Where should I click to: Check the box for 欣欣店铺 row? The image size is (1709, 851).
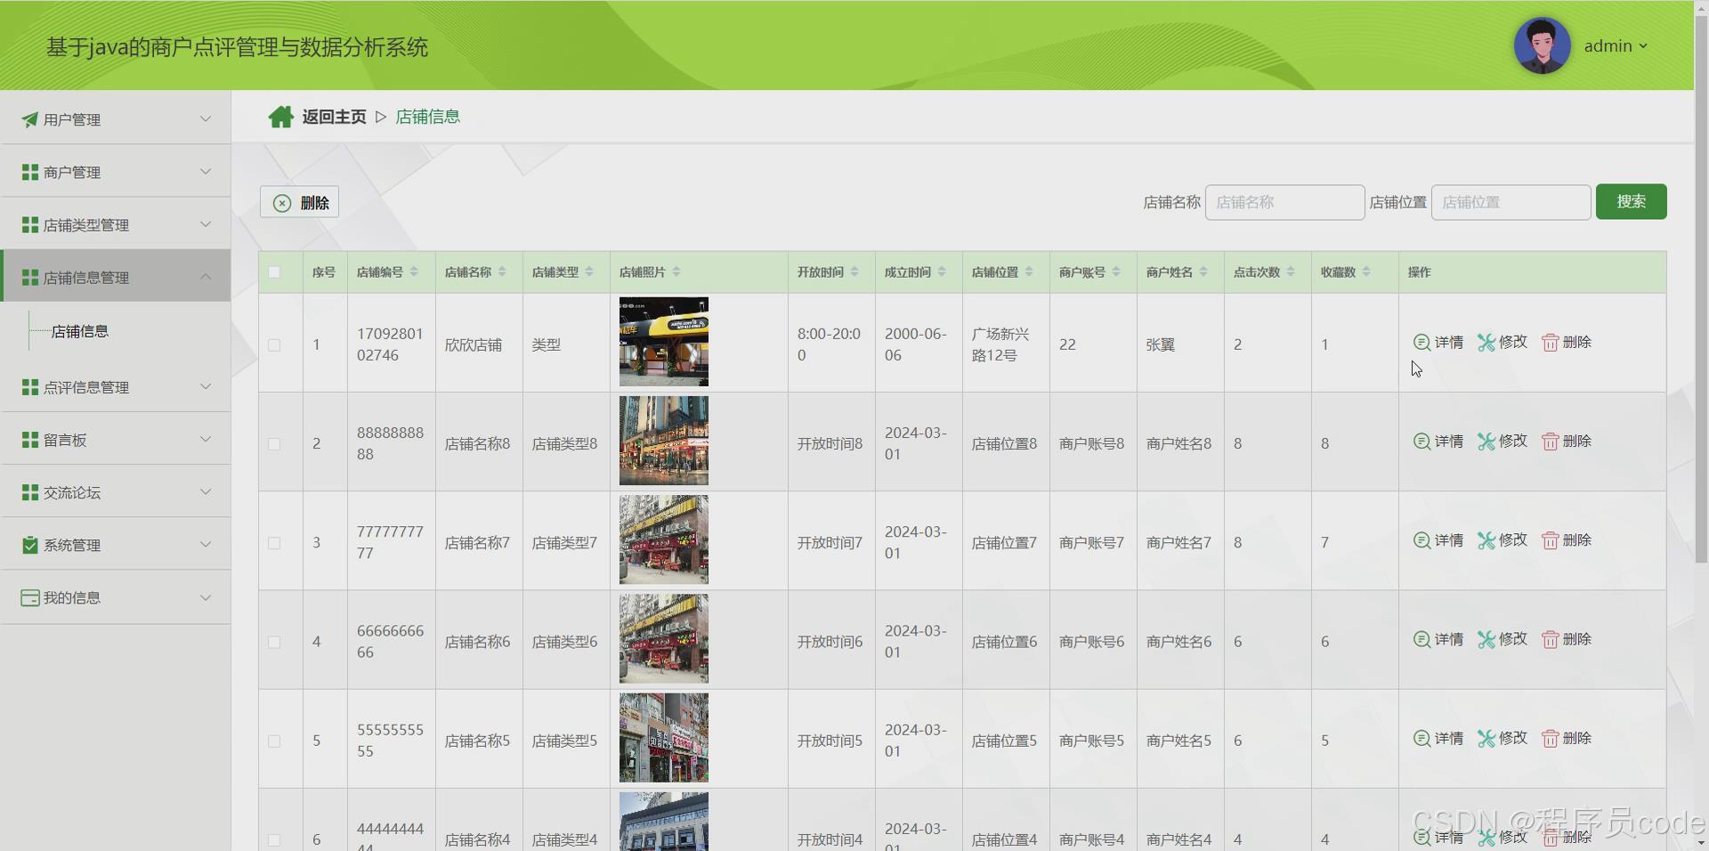pos(274,345)
